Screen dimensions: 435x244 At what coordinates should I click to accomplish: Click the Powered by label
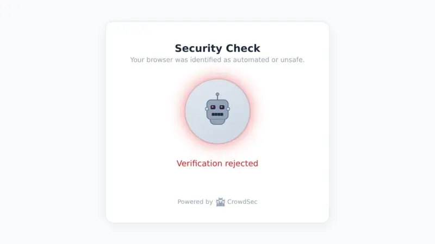click(x=195, y=202)
